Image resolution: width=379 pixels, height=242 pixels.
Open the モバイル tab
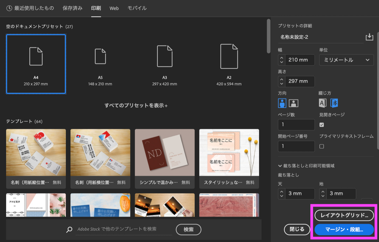[137, 9]
